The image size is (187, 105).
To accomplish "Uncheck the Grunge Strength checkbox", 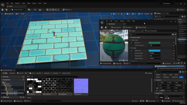I will [133, 53].
